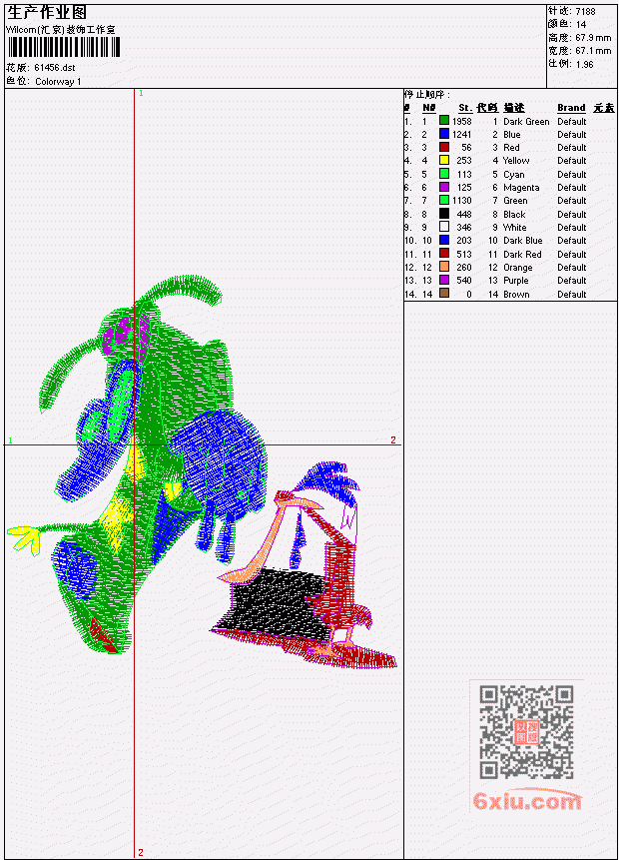Click 'Default' brand in the Black row
This screenshot has height=860, width=619.
tap(572, 215)
